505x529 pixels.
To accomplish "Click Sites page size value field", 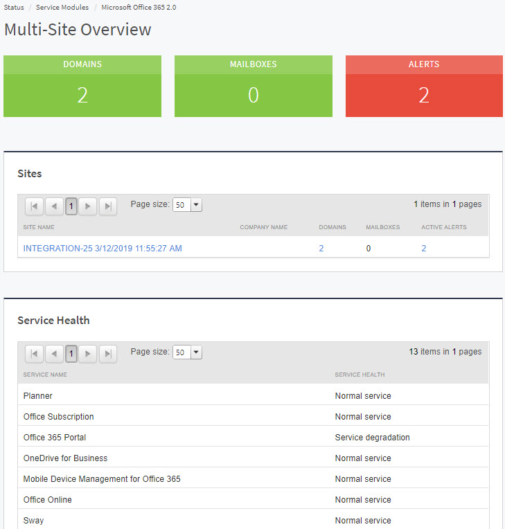I will [x=181, y=205].
